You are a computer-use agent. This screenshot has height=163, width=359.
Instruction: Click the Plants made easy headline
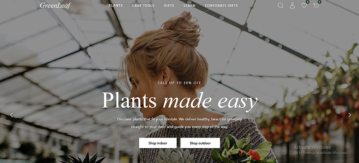pos(179,101)
